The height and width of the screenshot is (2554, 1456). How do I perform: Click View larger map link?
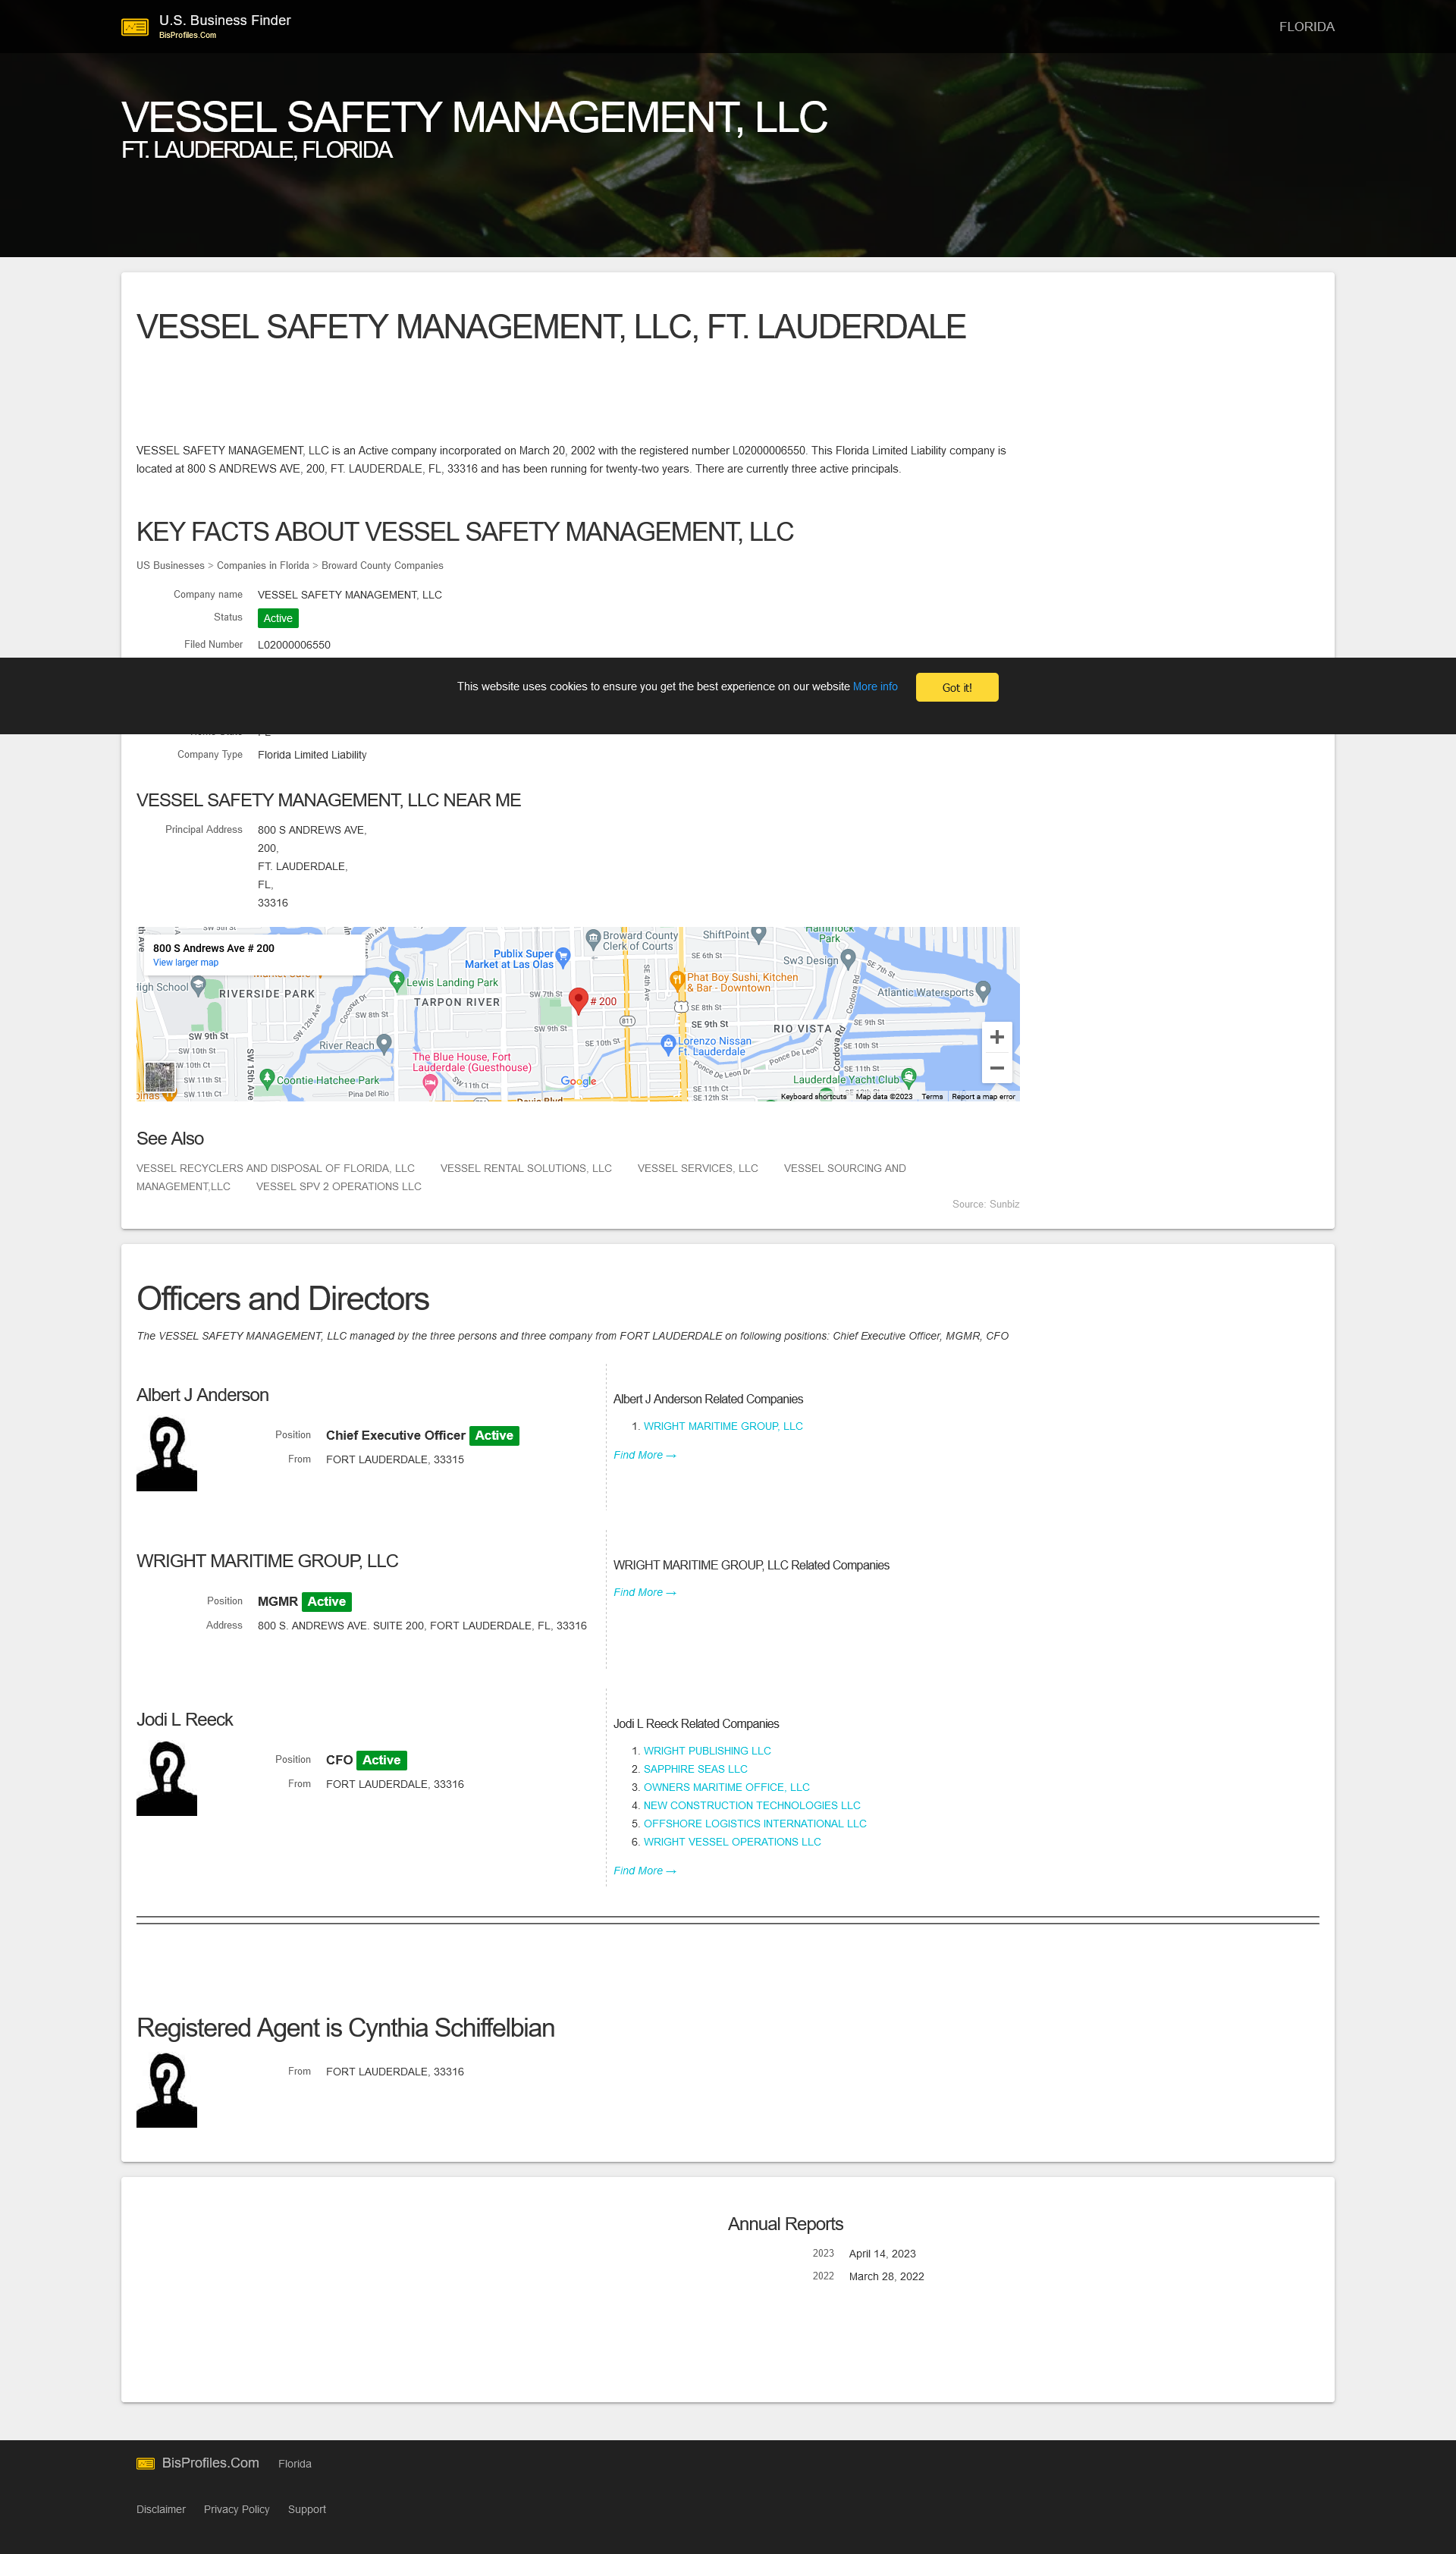point(185,963)
